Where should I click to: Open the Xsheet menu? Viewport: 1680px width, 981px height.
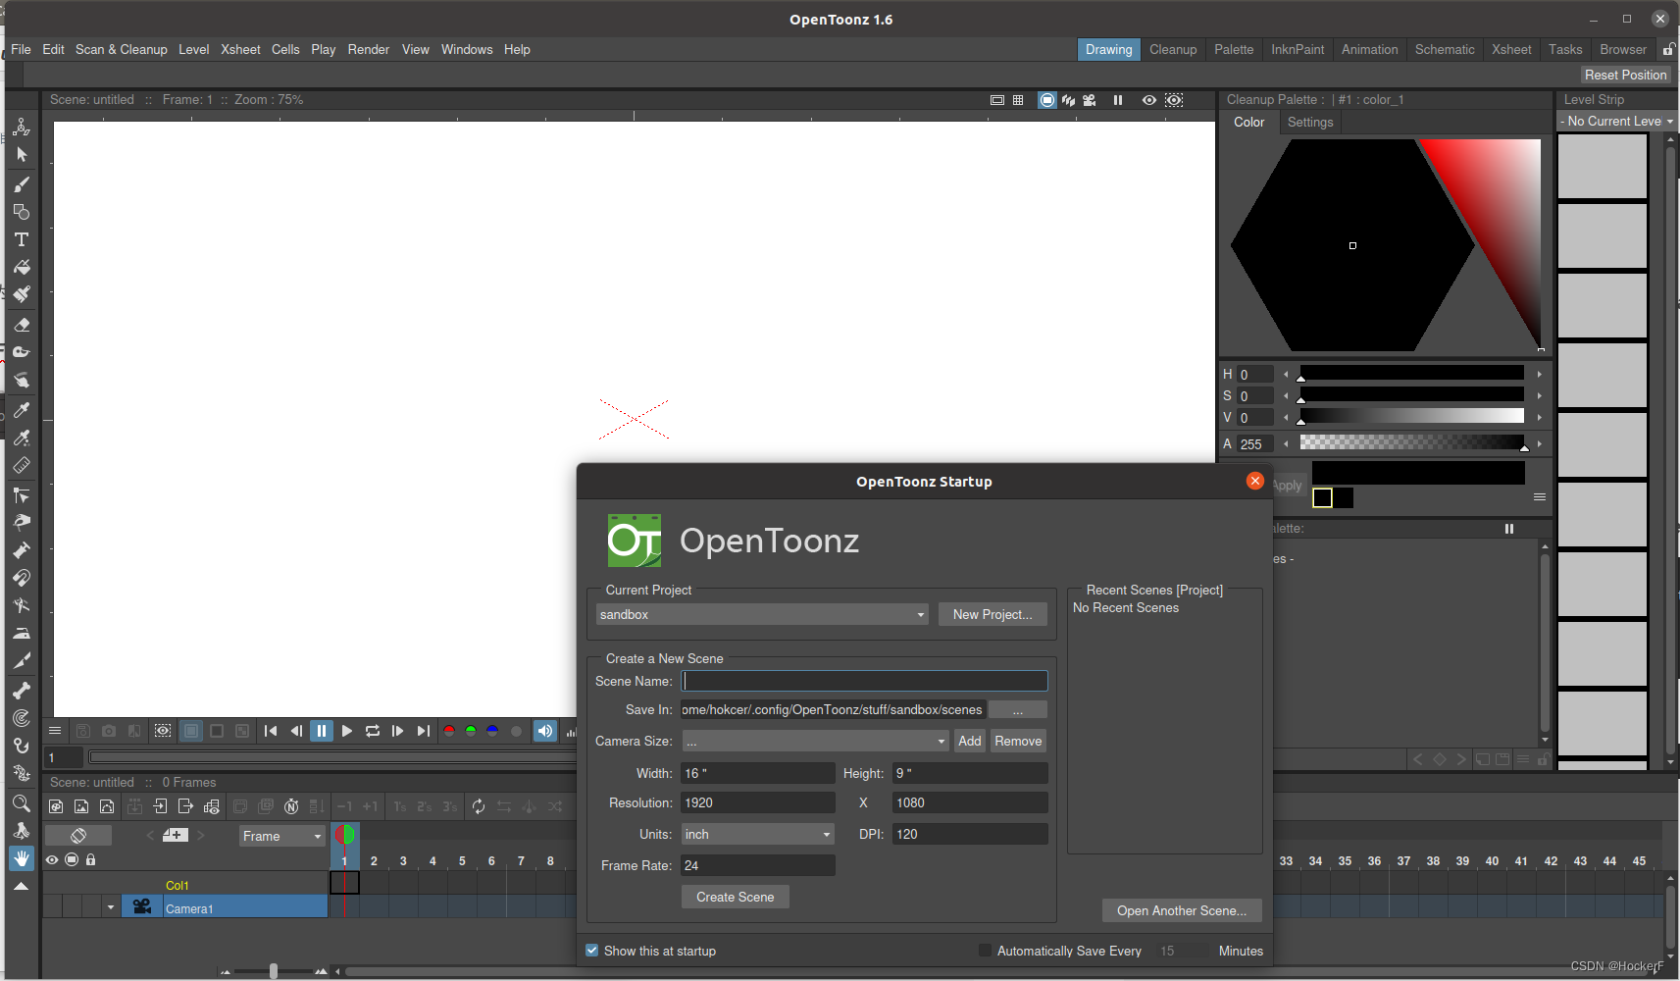240,49
